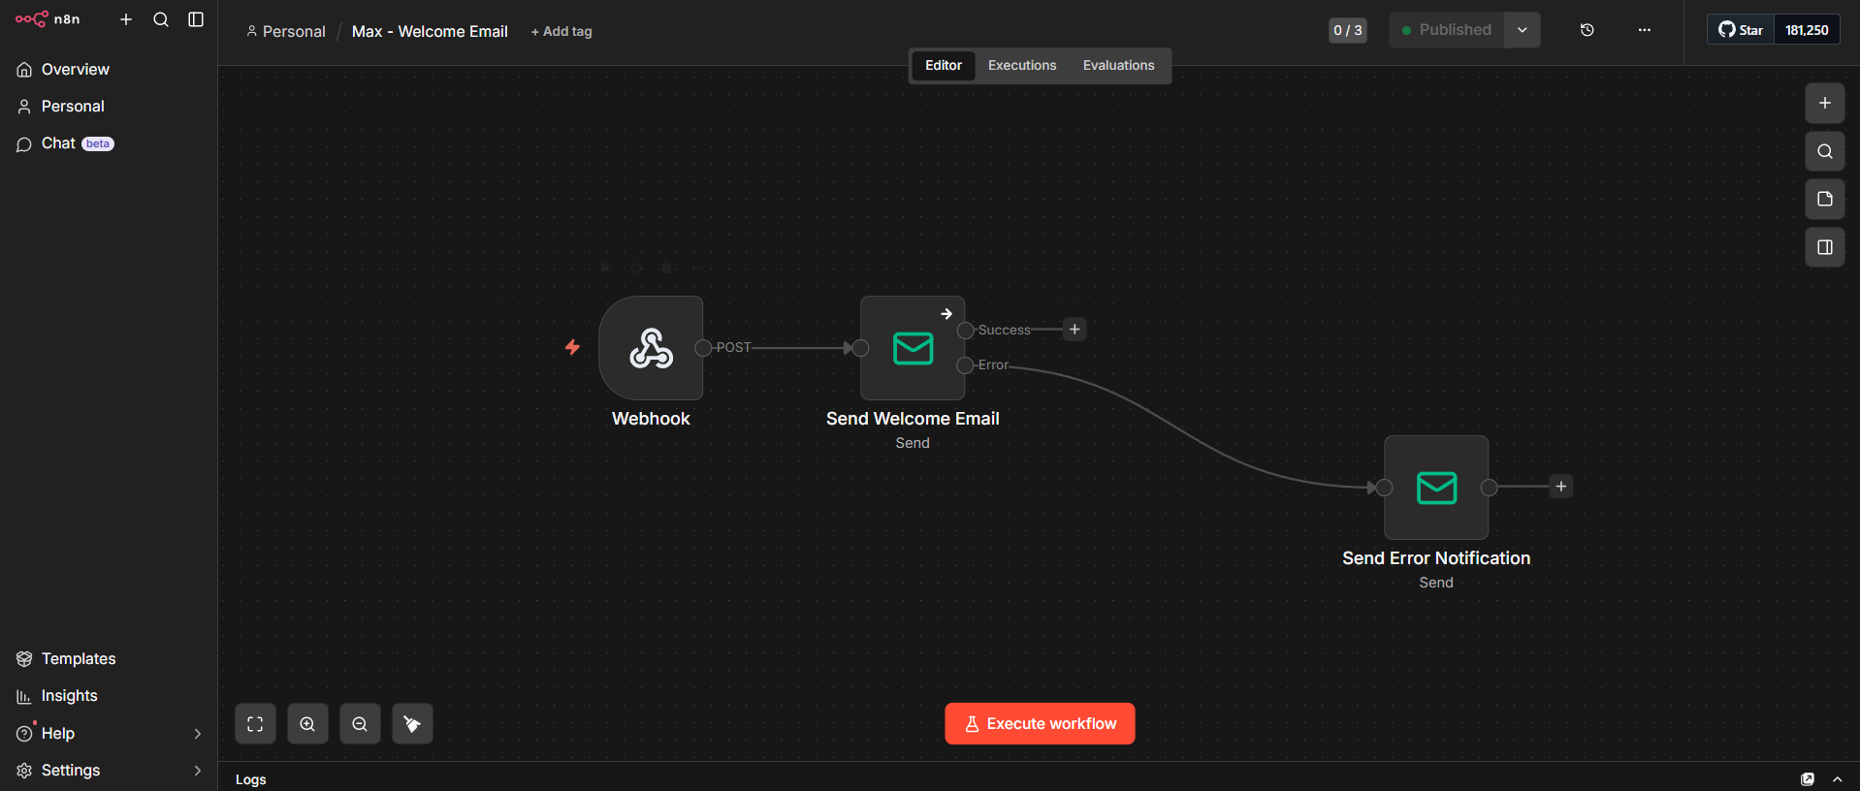Image resolution: width=1860 pixels, height=791 pixels.
Task: Click workflow name Max - Welcome Email
Action: coord(430,32)
